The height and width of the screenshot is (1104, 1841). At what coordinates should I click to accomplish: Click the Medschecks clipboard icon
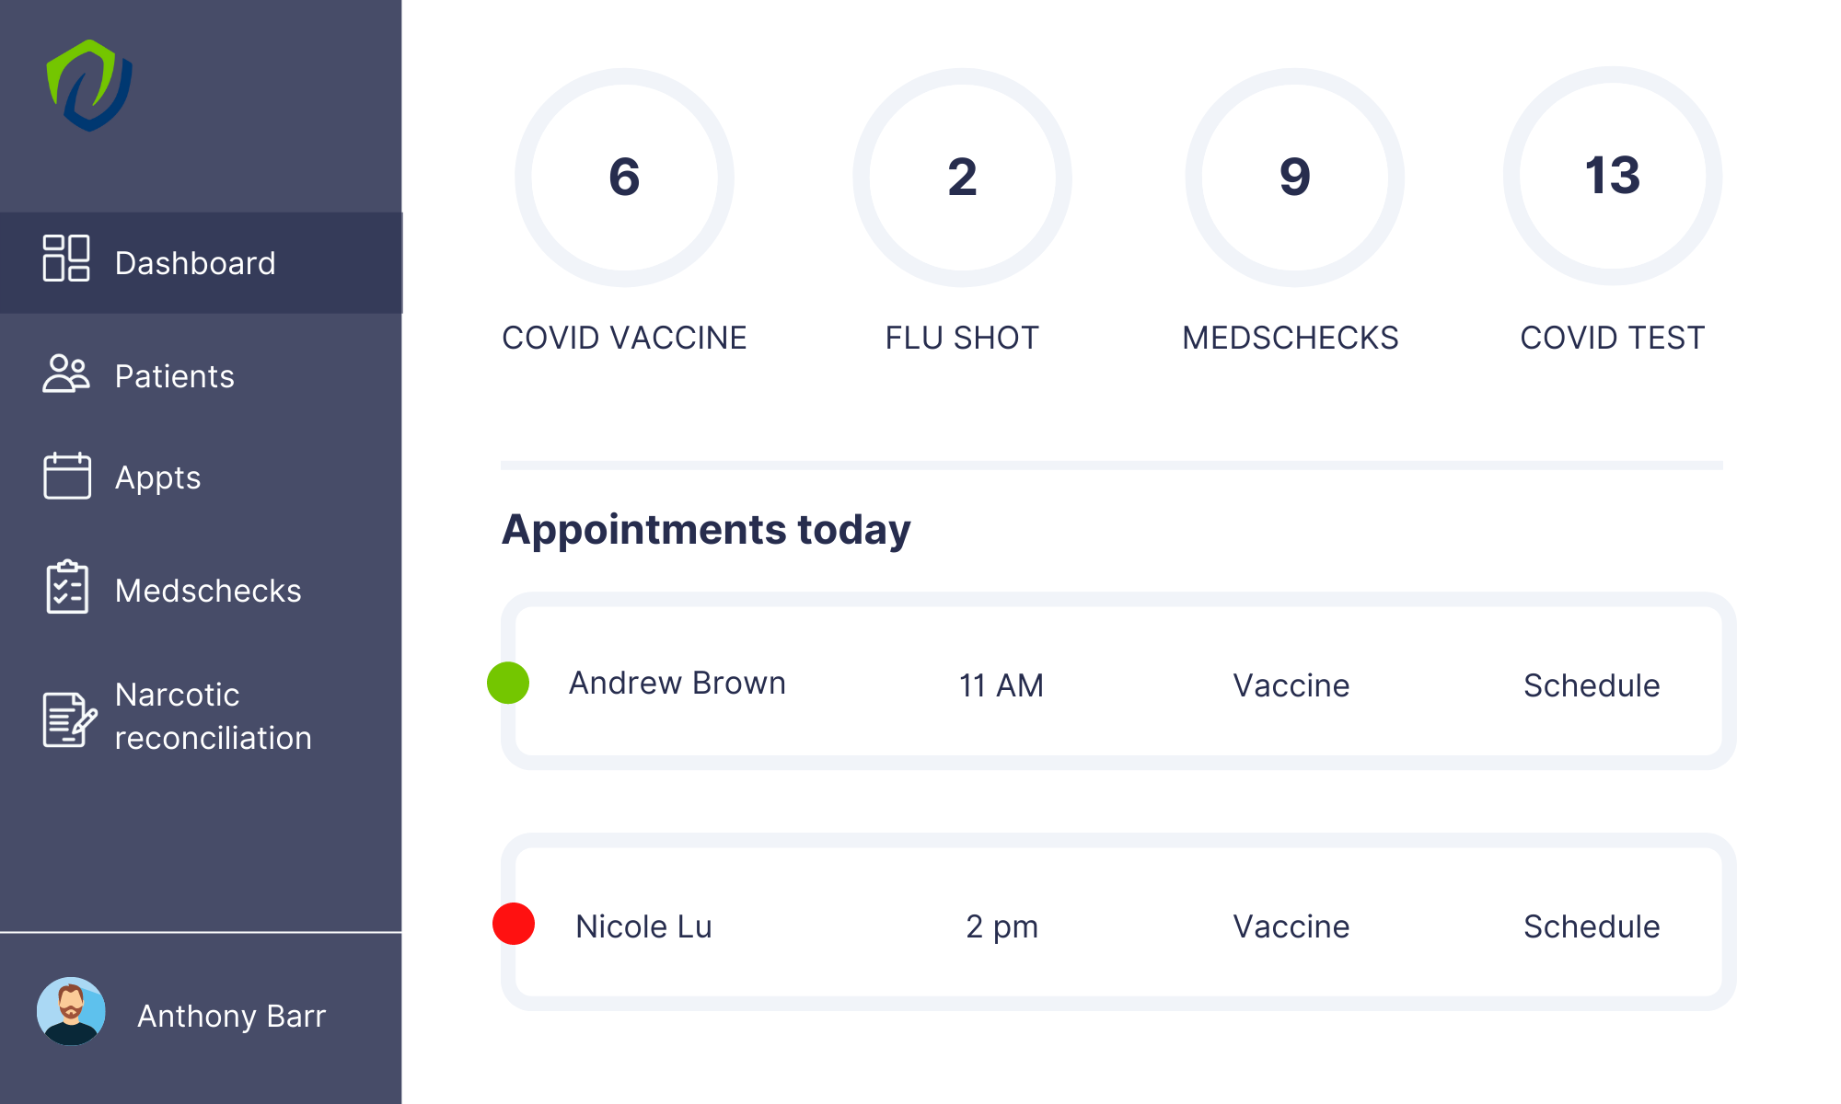(67, 587)
